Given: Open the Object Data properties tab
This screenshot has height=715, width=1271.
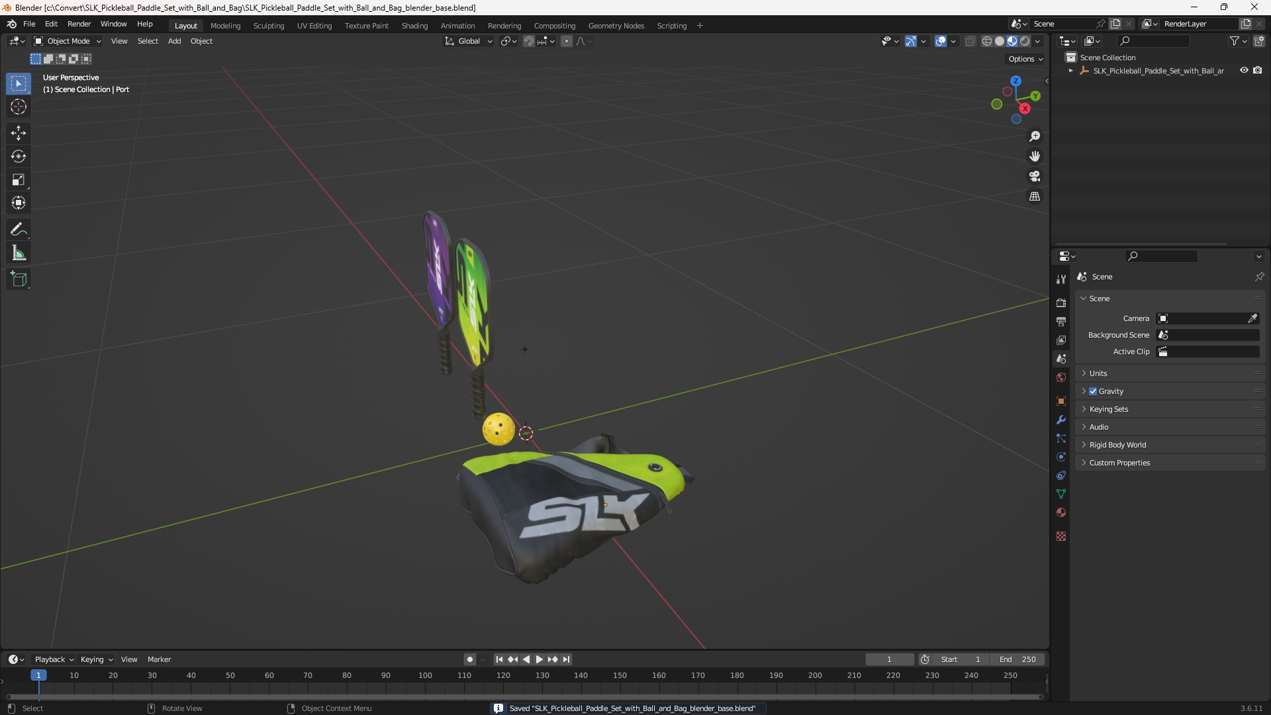Looking at the screenshot, I should (1061, 494).
